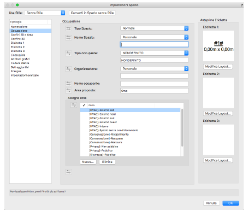Open the Tipo occupante dropdown showing NONDEFINITO
248x216 pixels.
[x=155, y=53]
